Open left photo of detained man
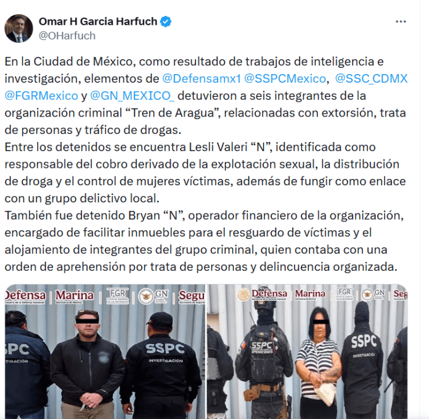 [105, 352]
